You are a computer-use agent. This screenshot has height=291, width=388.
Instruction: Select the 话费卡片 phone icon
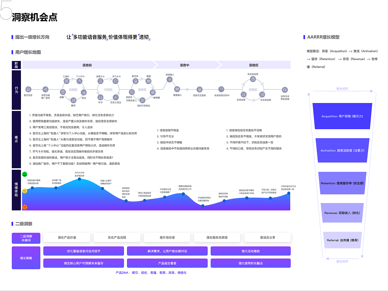[x=100, y=81]
